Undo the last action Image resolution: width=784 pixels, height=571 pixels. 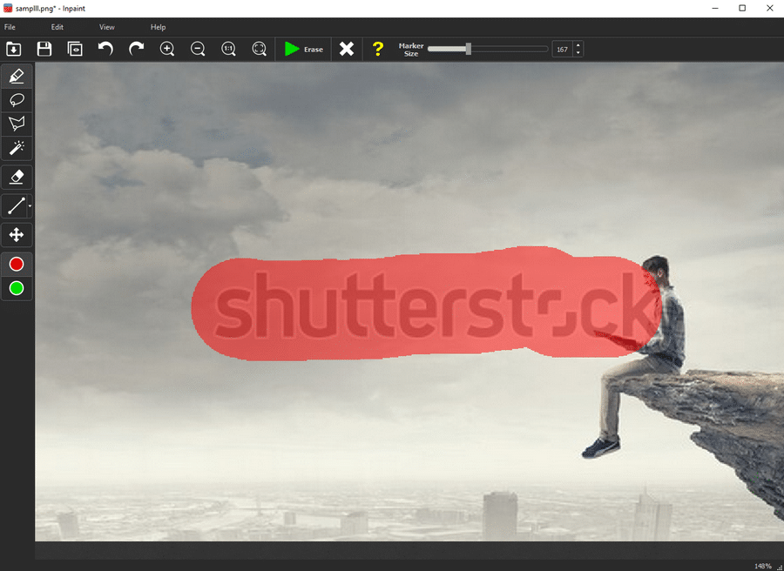coord(105,49)
